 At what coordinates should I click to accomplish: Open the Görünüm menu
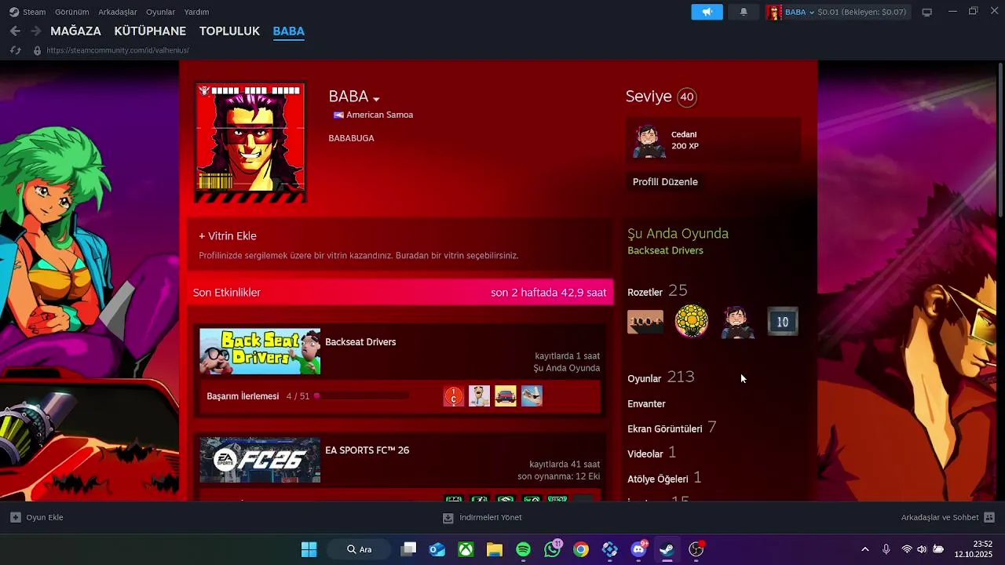[71, 12]
